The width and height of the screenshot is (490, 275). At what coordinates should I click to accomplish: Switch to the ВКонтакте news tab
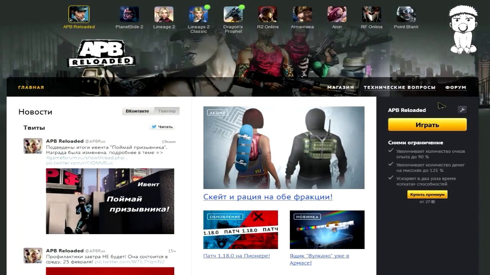pos(137,111)
